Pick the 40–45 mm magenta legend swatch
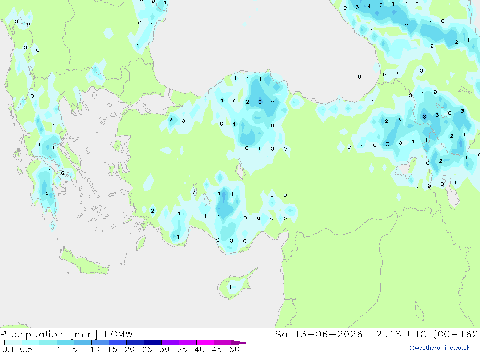Viewport: 480px width, 352px height. 205,342
